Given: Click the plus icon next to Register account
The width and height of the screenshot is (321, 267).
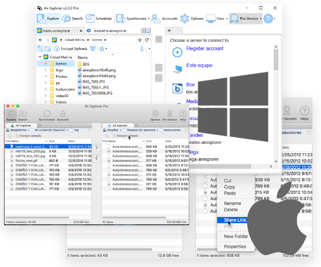Looking at the screenshot, I should [x=177, y=52].
